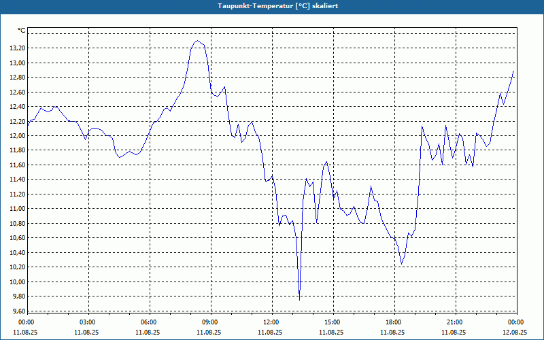Click the 06:00 time label
The image size is (544, 340).
(148, 322)
